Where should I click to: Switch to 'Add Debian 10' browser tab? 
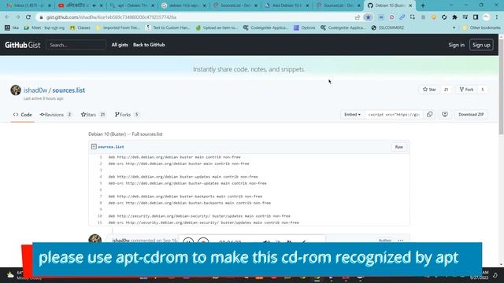(287, 6)
